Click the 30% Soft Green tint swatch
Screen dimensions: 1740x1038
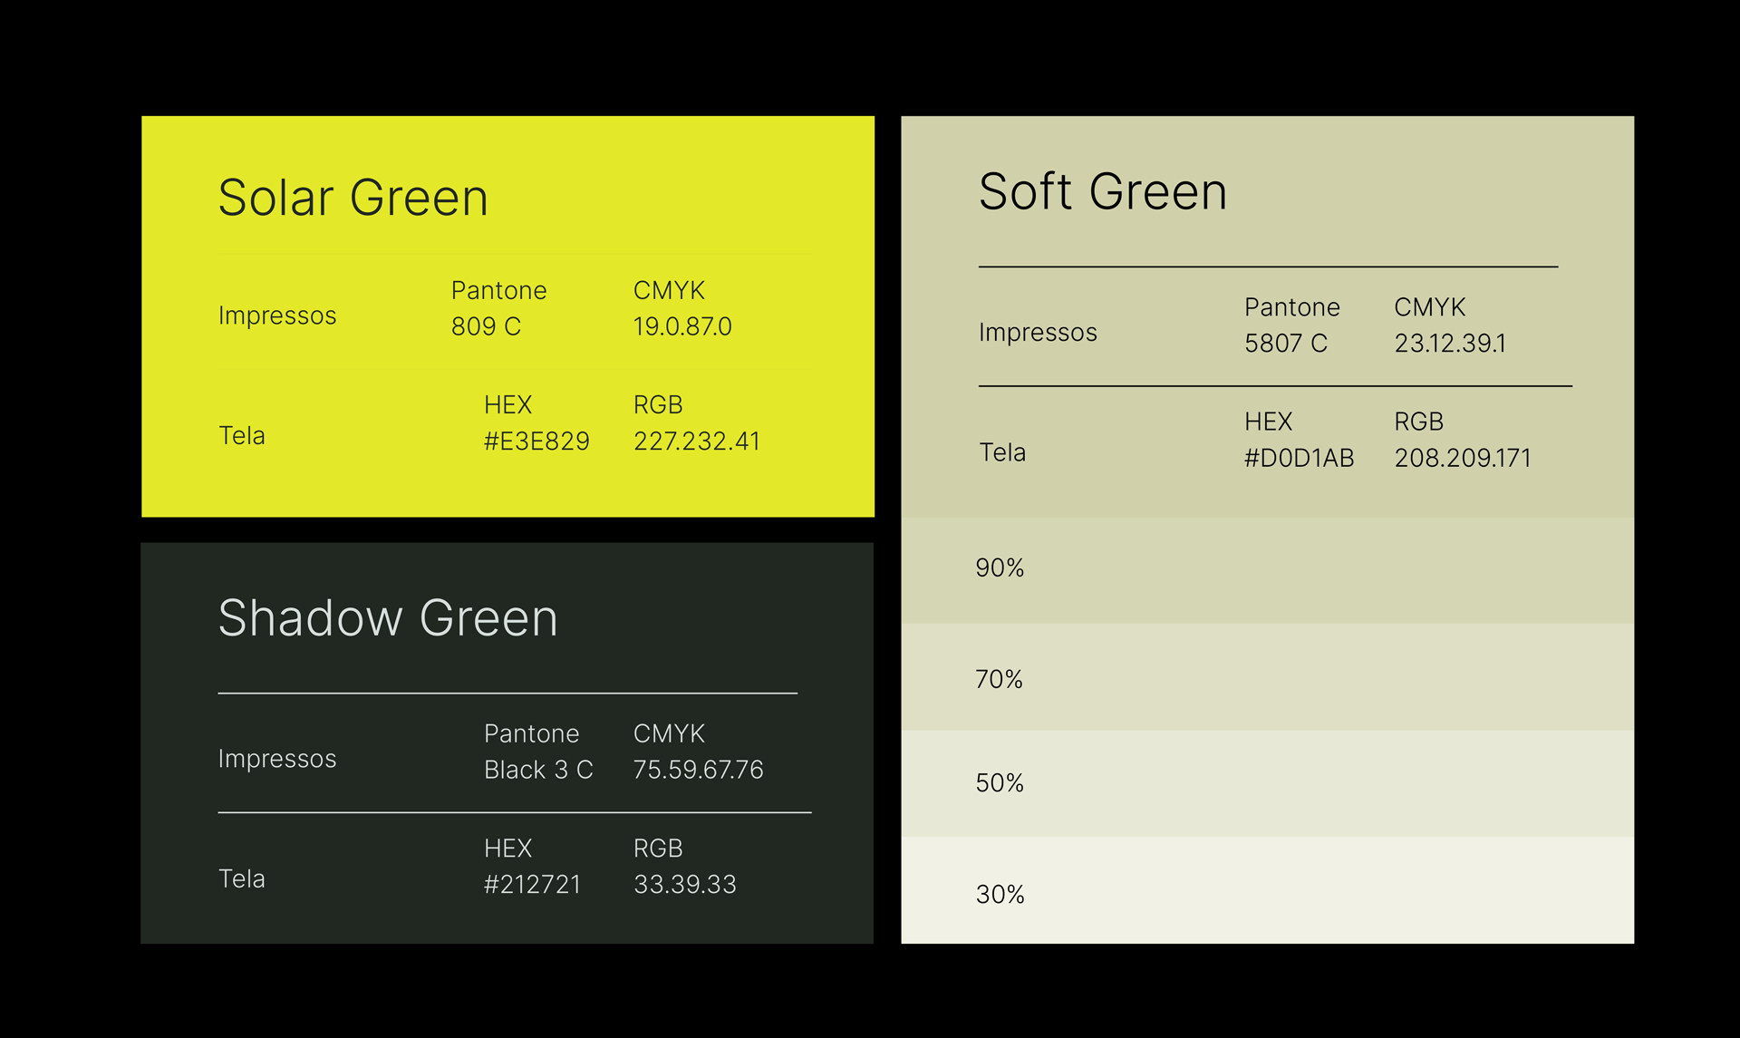pyautogui.click(x=1267, y=890)
